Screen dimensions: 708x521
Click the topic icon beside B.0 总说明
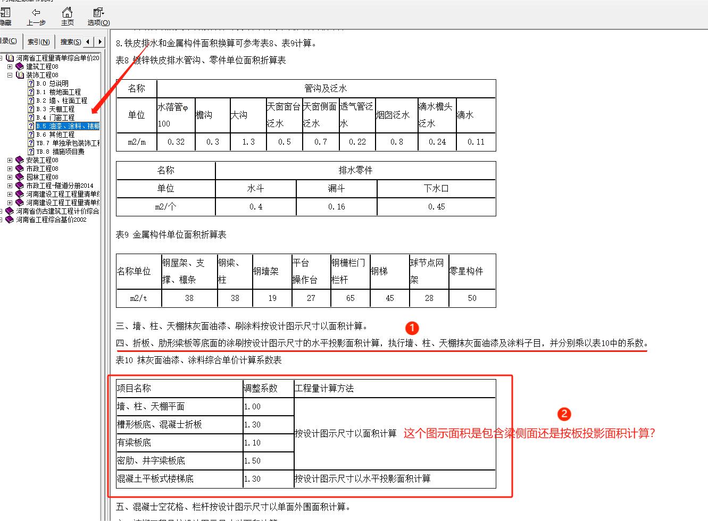30,83
